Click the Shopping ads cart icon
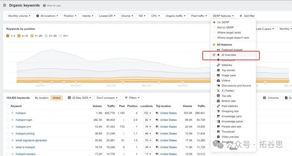 218,111
